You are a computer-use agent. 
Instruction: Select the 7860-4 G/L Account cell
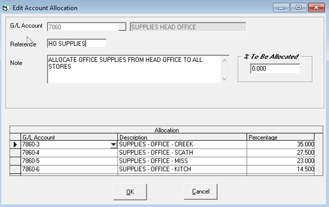click(x=69, y=153)
